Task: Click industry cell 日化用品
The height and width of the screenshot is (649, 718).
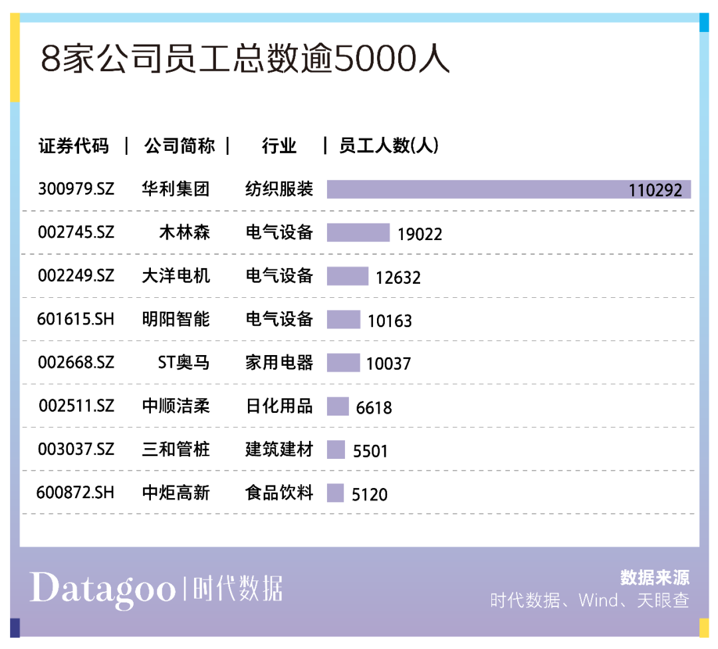Action: (279, 406)
